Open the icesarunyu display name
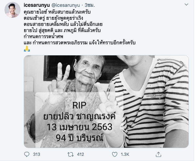The height and width of the screenshot is (161, 195). [37, 5]
